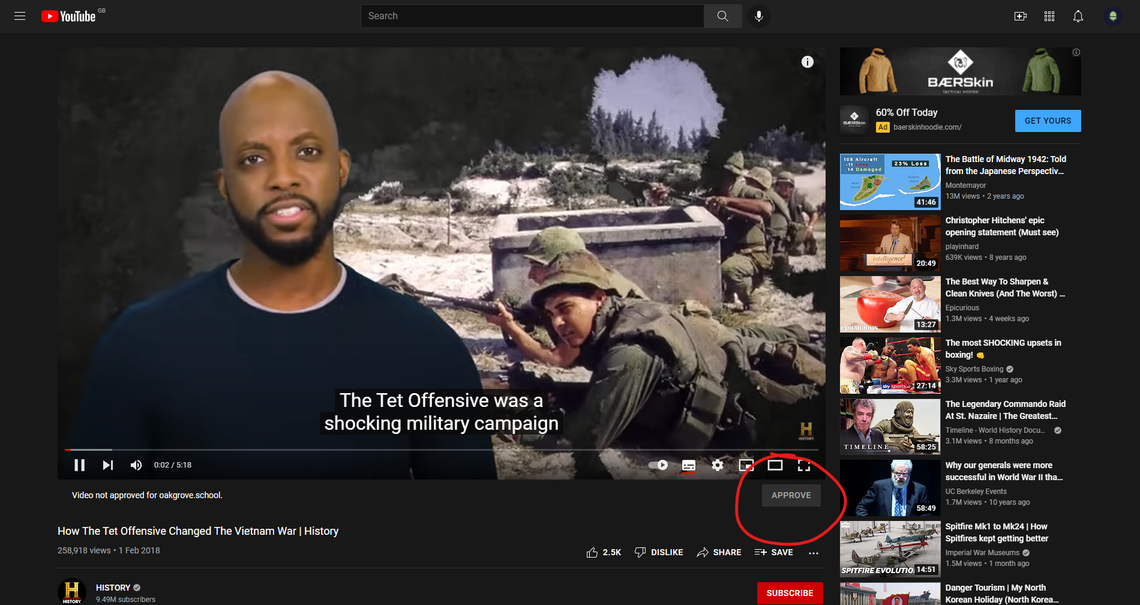The width and height of the screenshot is (1140, 605).
Task: Open Battle of Midway 1942 thumbnail
Action: [890, 181]
